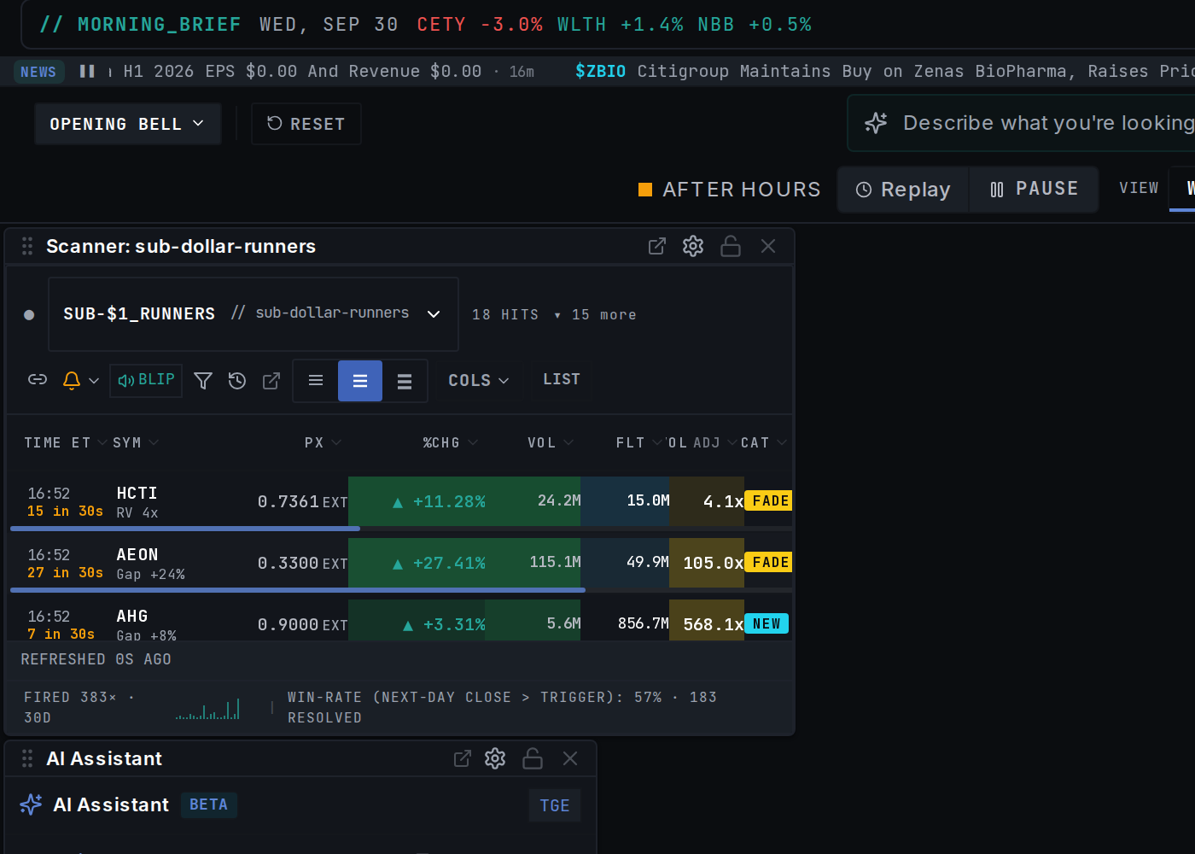Pause the news ticker

[x=87, y=71]
